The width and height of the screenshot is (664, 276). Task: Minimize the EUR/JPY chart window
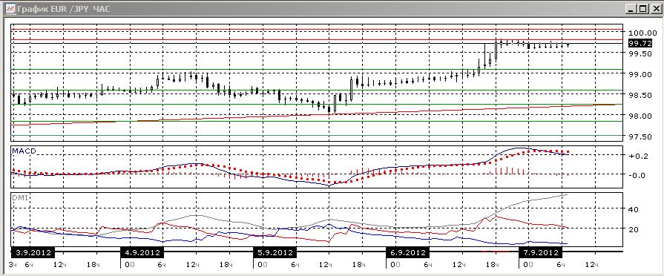(x=631, y=8)
